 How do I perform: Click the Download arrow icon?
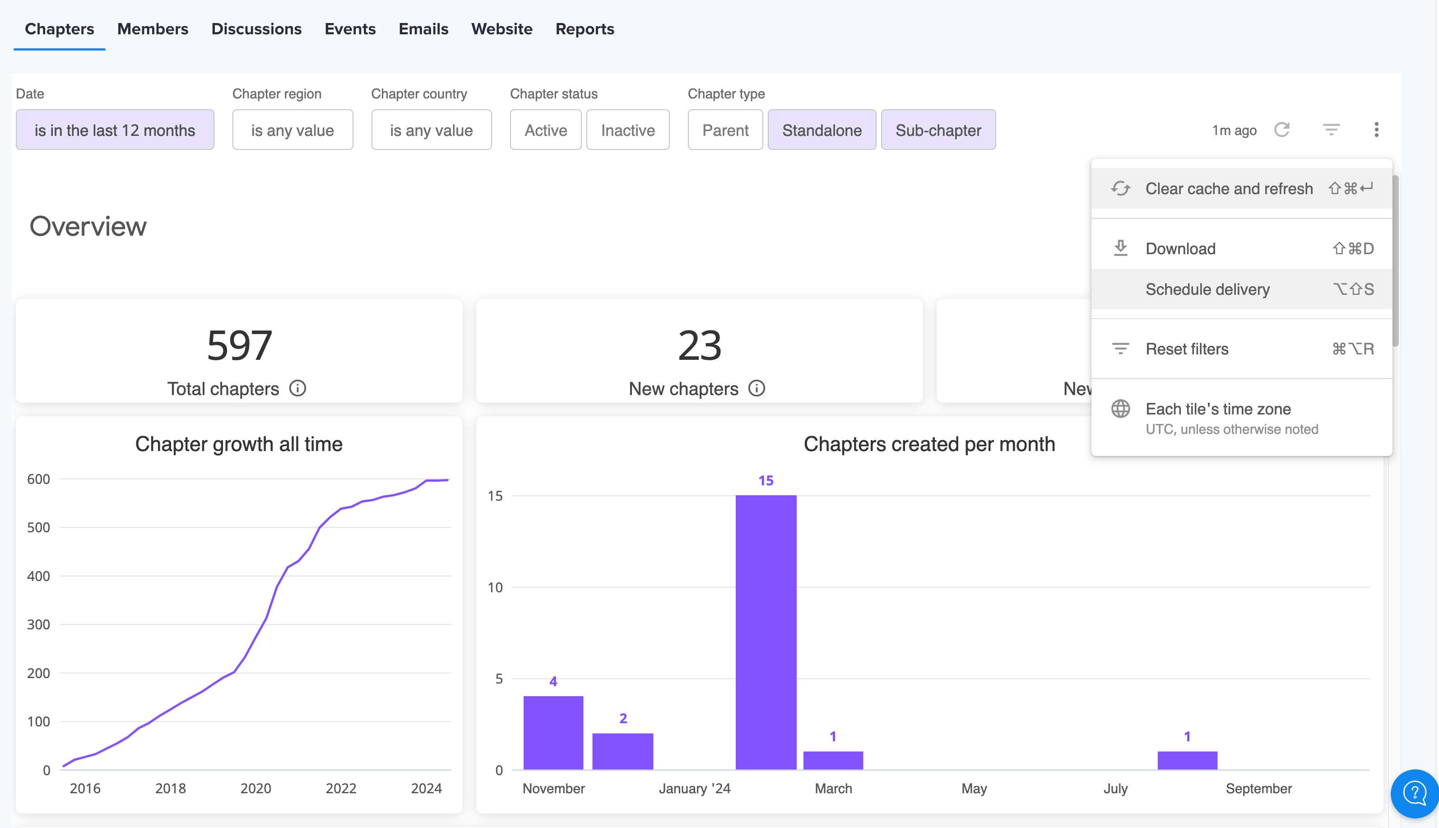[1120, 248]
